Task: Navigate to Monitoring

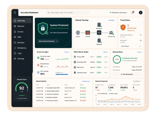Action: click(x=22, y=48)
